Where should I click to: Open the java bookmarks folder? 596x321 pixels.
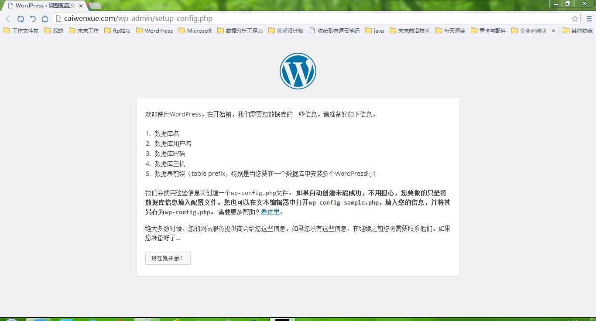pos(374,31)
